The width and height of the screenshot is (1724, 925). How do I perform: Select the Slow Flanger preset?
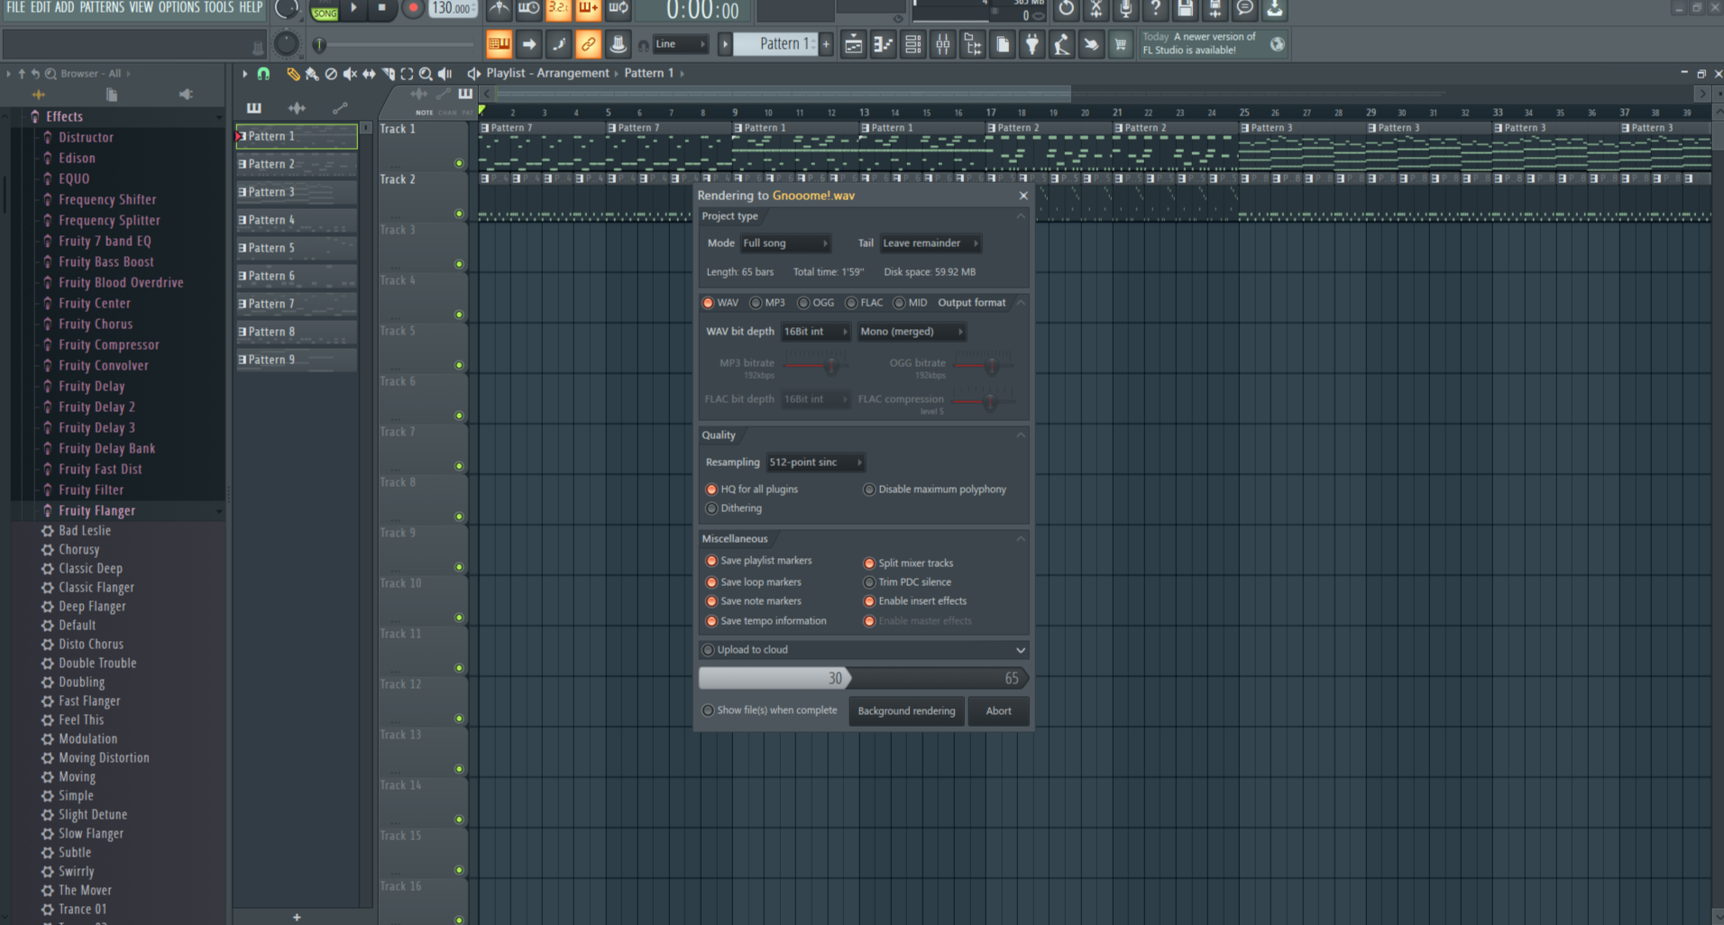point(91,834)
